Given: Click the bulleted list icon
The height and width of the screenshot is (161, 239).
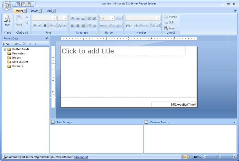Looking at the screenshot, I should tap(89, 25).
